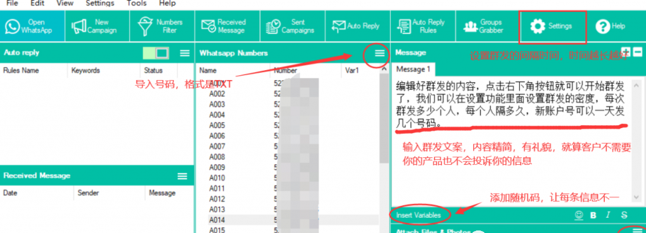
Task: Open the Numbers Filter tool
Action: [x=162, y=26]
